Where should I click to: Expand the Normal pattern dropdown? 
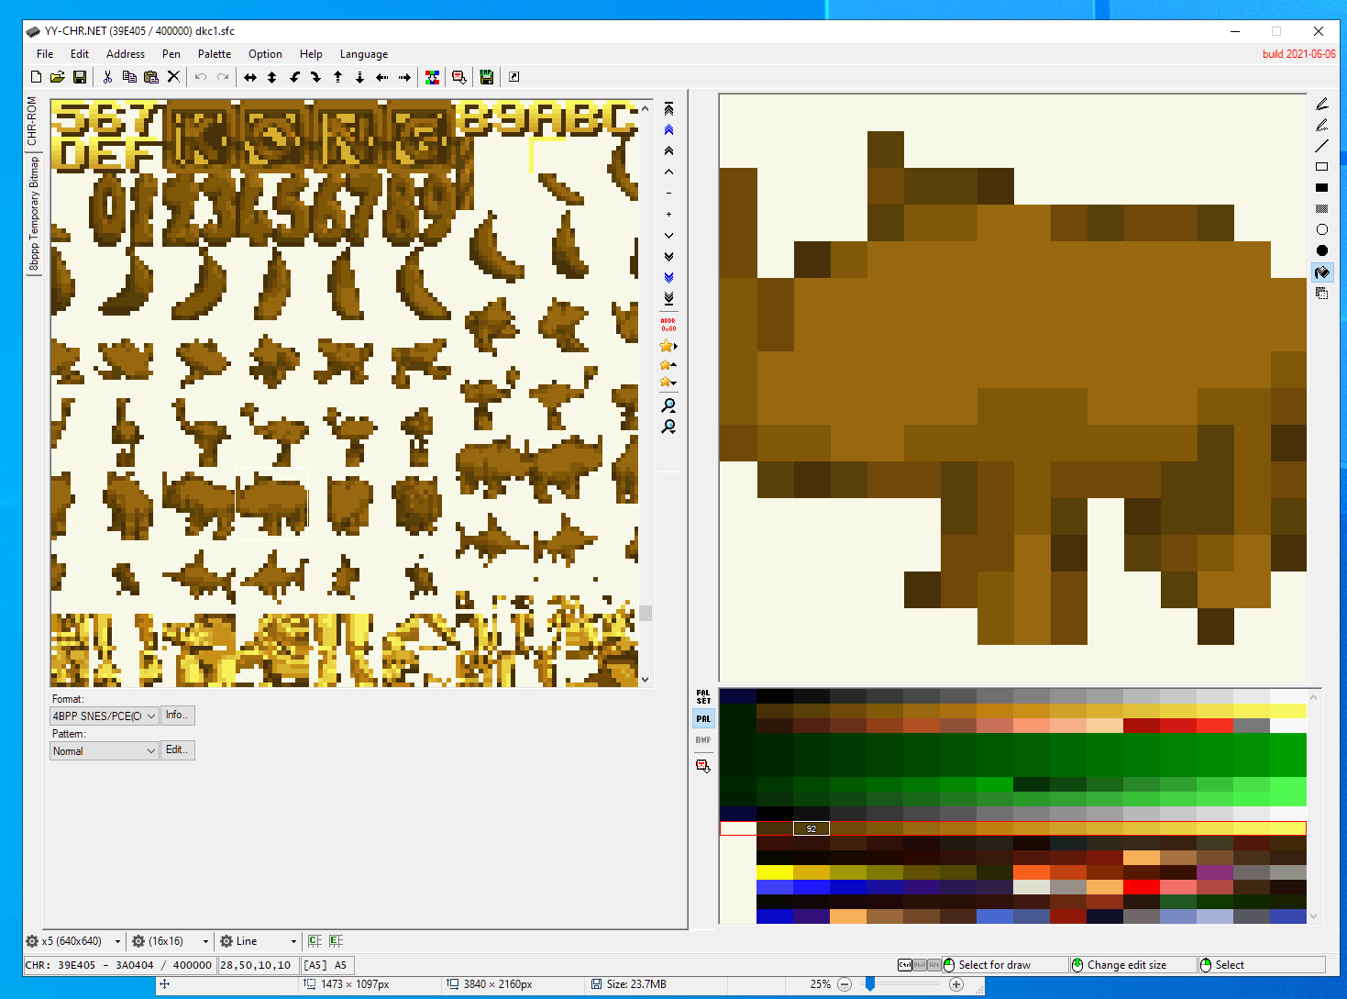pos(104,751)
